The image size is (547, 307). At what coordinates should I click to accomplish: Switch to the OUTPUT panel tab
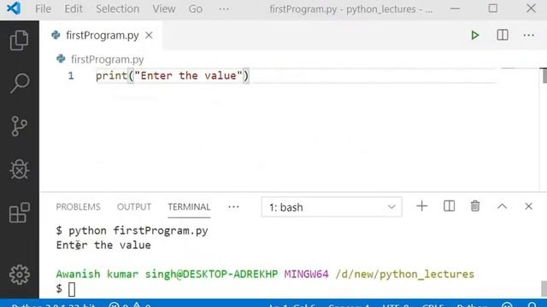pos(134,206)
